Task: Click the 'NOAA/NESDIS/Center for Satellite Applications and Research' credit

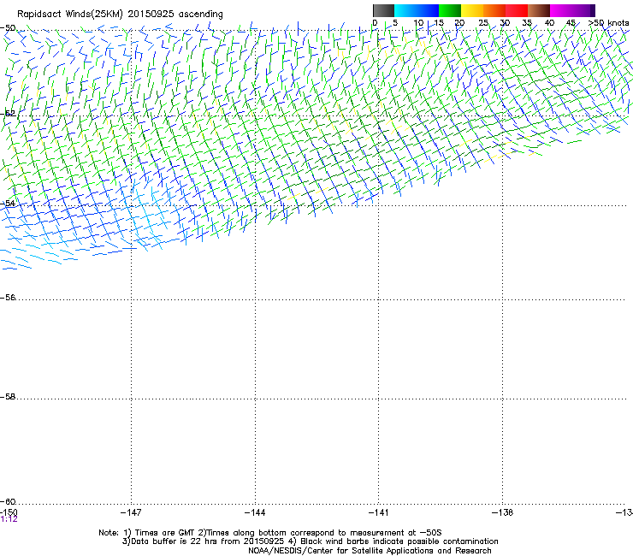Action: (x=370, y=551)
